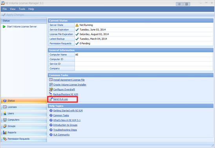The height and width of the screenshot is (148, 215).
Task: Click the Users person icon
Action: click(5, 113)
